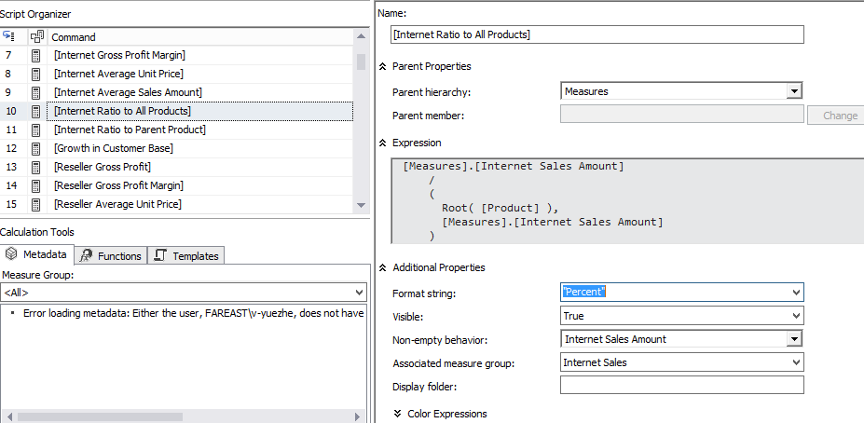This screenshot has height=423, width=864.
Task: Select [Internet Ratio to Parent Product] command
Action: (x=200, y=130)
